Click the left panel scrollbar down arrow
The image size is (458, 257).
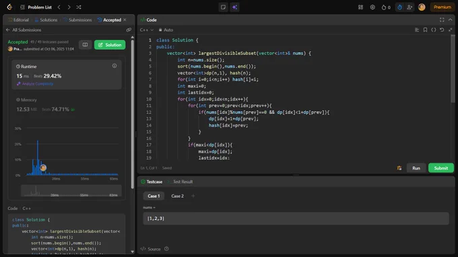(132, 252)
